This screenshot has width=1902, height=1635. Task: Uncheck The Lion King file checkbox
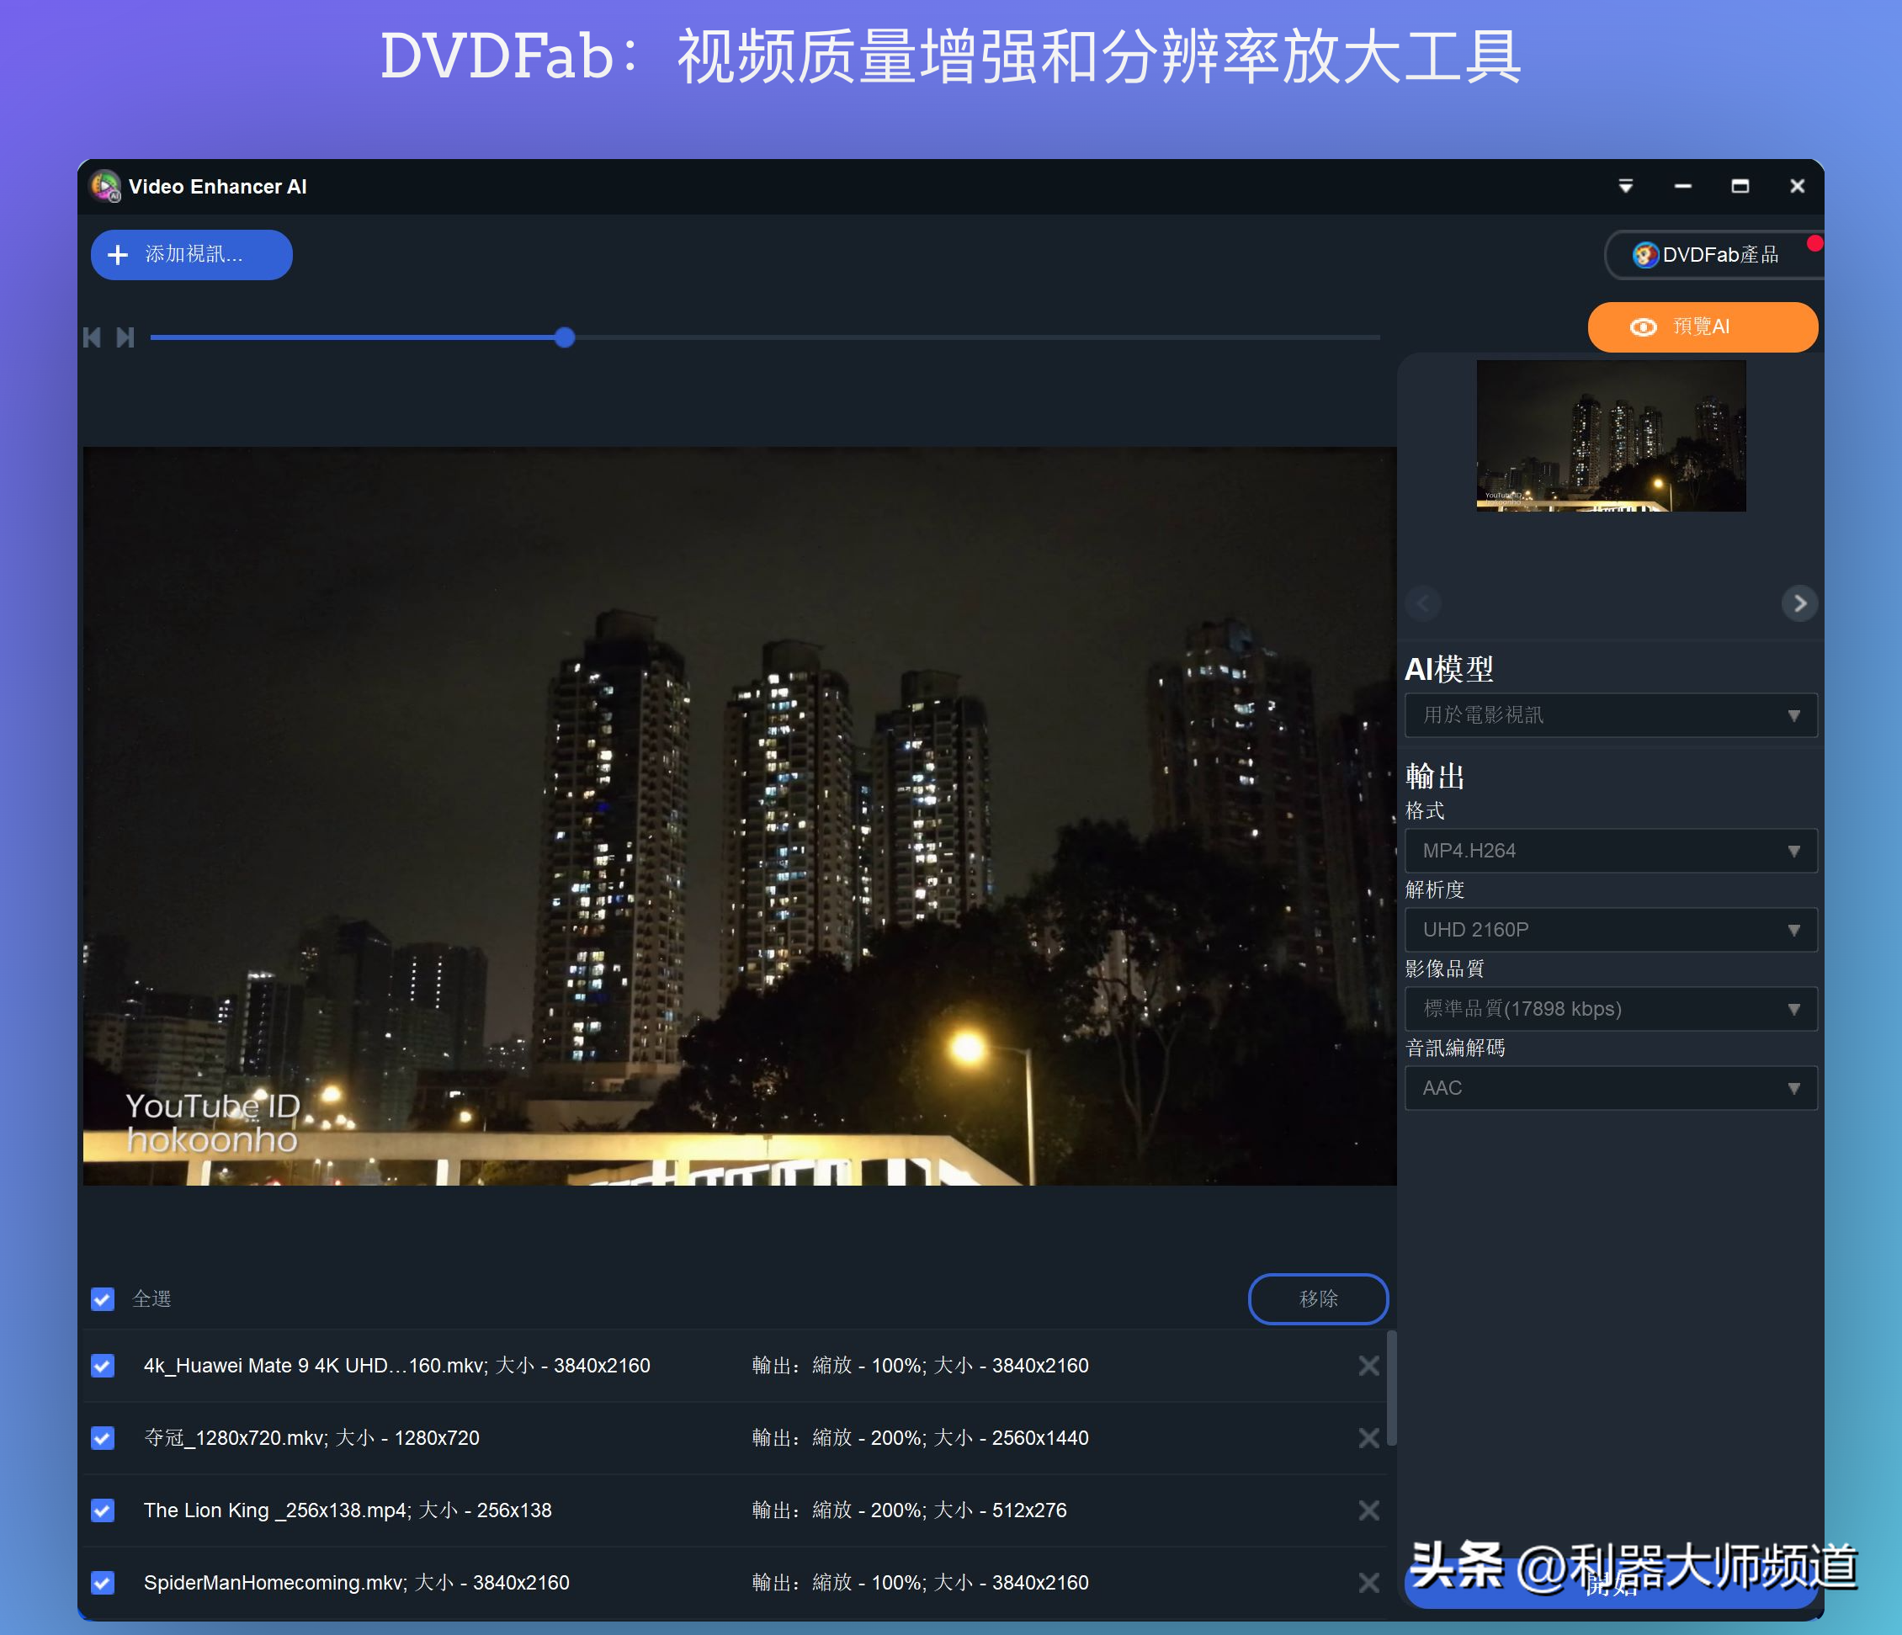pos(103,1510)
